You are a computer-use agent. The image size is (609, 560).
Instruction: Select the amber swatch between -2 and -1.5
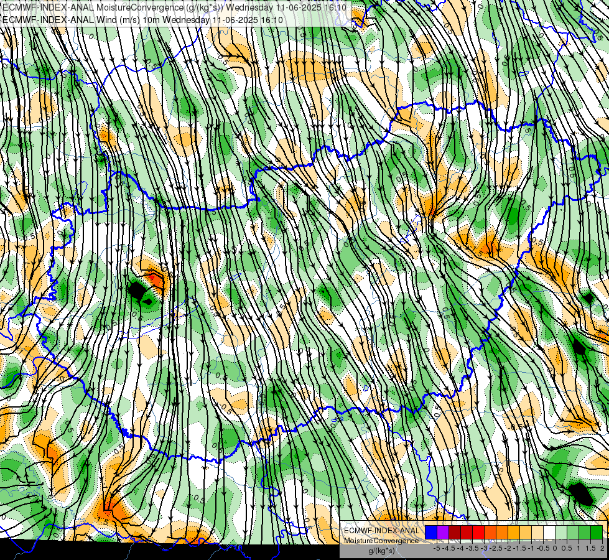pyautogui.click(x=514, y=532)
